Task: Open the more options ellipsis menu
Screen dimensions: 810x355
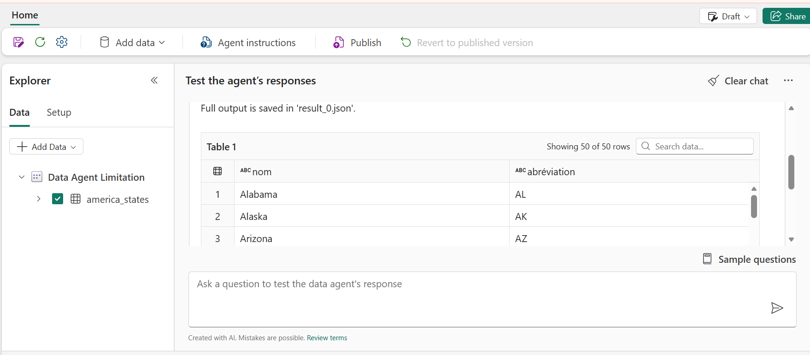Action: pos(788,80)
